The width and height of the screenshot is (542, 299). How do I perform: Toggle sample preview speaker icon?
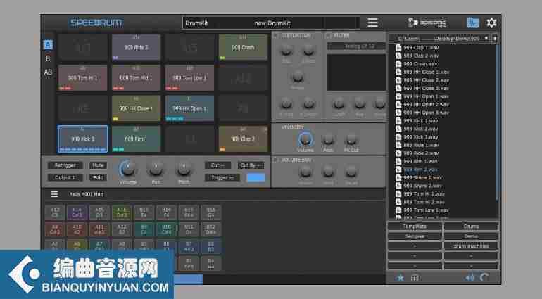click(x=469, y=278)
